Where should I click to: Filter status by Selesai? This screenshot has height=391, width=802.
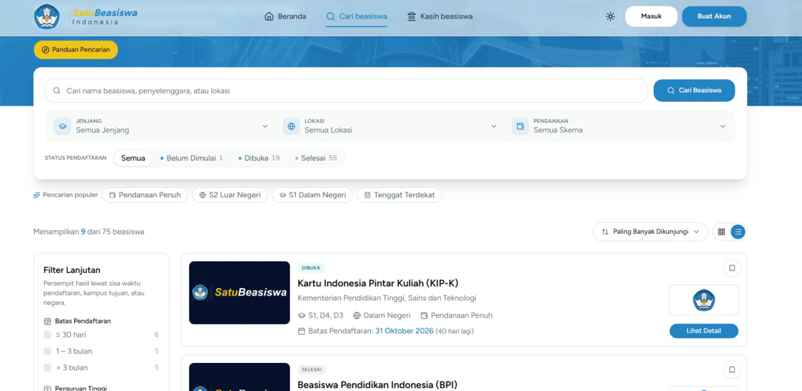316,158
